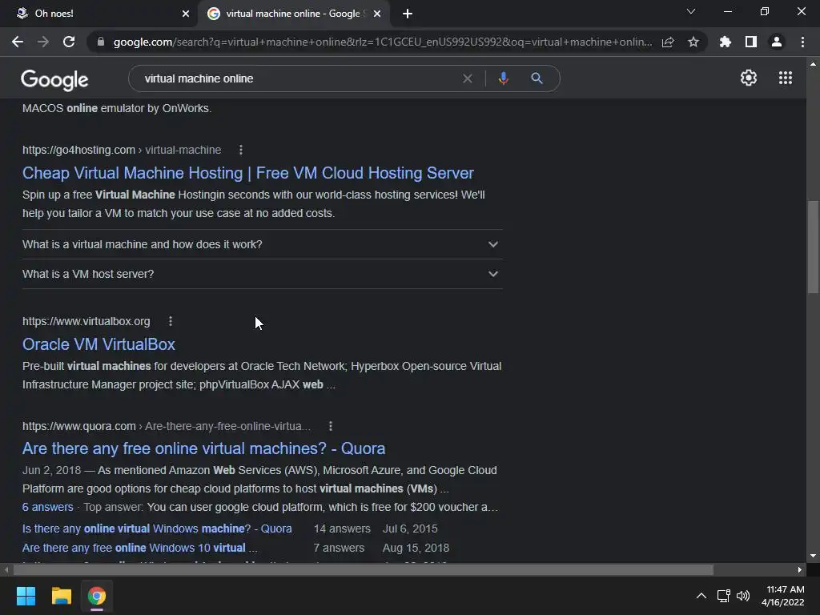The height and width of the screenshot is (615, 820).
Task: Open the volume speaker tray icon
Action: [x=742, y=596]
